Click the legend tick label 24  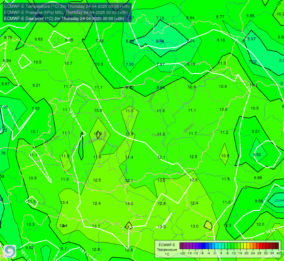[x=253, y=253]
